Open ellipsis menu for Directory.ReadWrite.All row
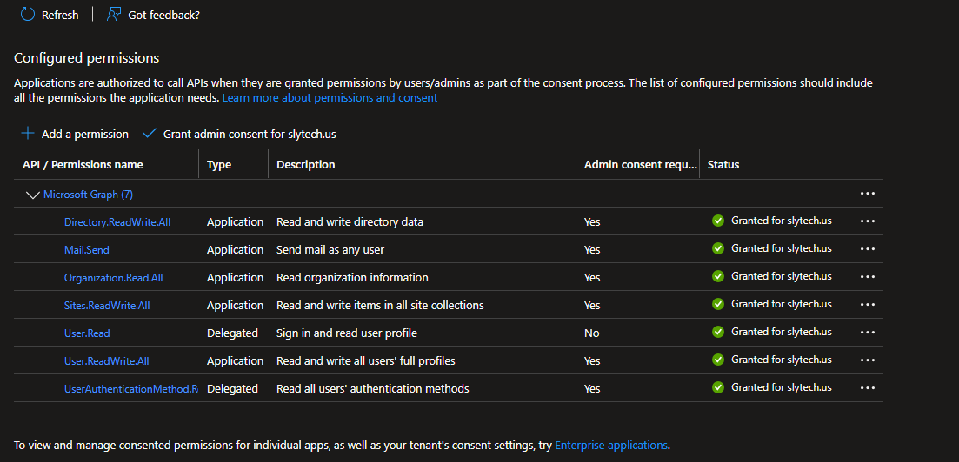The width and height of the screenshot is (959, 462). point(867,221)
